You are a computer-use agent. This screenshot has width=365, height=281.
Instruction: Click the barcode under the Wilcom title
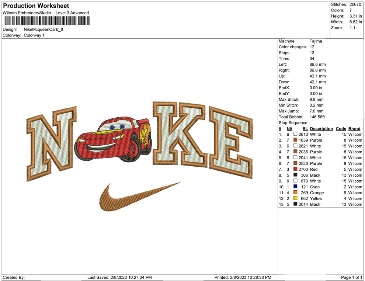tap(46, 20)
